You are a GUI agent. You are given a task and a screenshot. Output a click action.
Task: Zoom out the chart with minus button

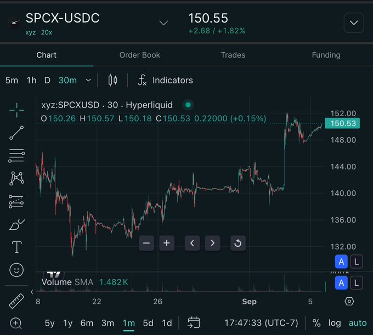tap(146, 243)
